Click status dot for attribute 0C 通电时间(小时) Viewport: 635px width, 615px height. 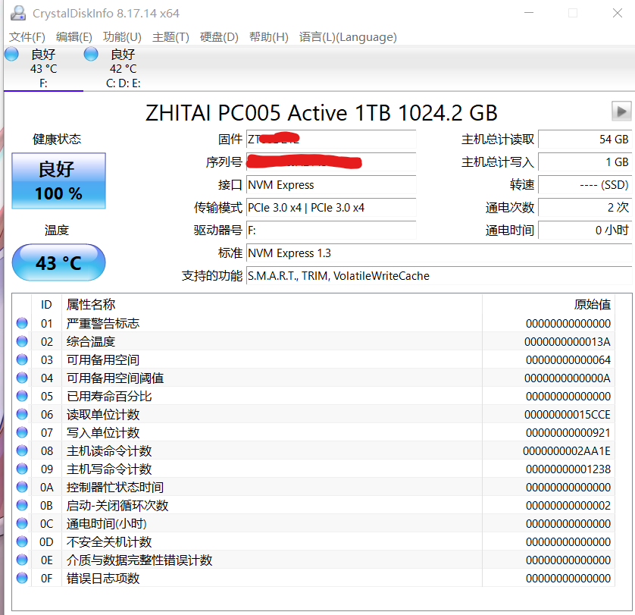(x=22, y=523)
